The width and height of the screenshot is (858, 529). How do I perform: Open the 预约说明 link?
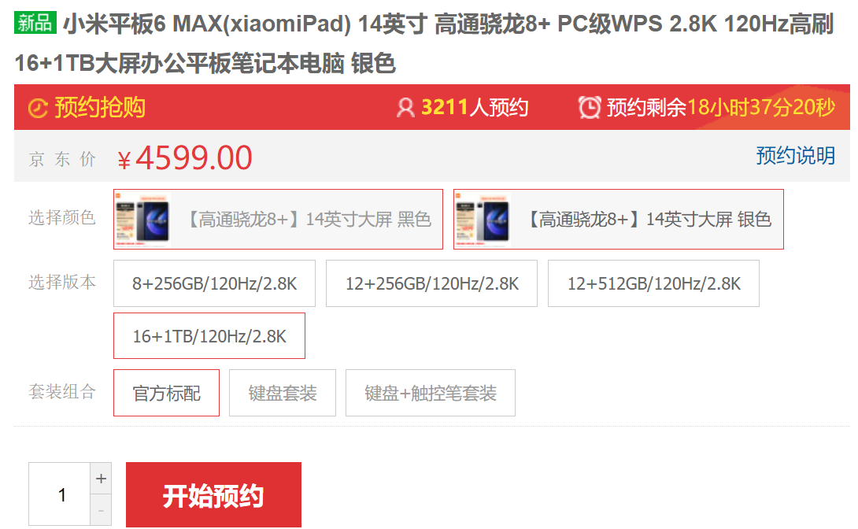795,156
